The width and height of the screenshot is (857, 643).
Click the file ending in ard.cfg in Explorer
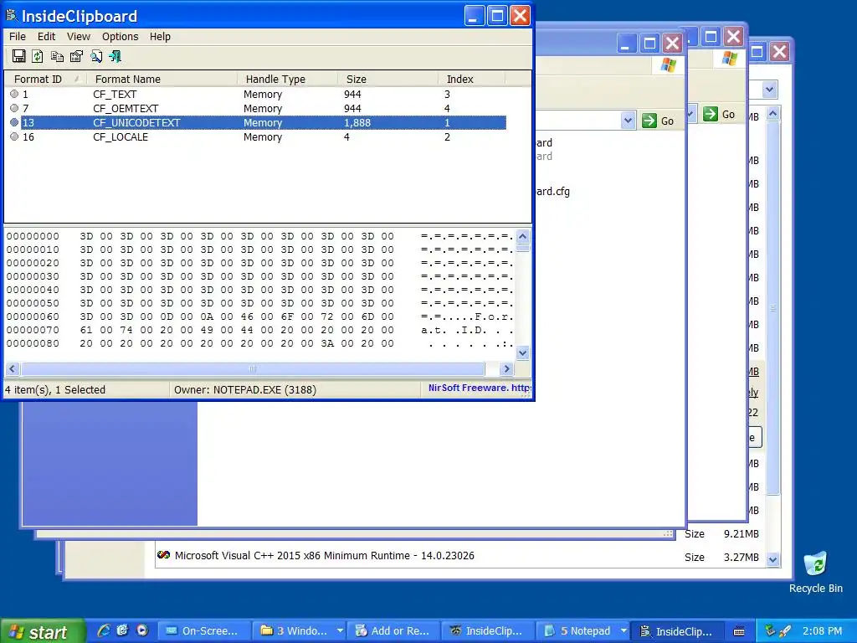tap(552, 192)
